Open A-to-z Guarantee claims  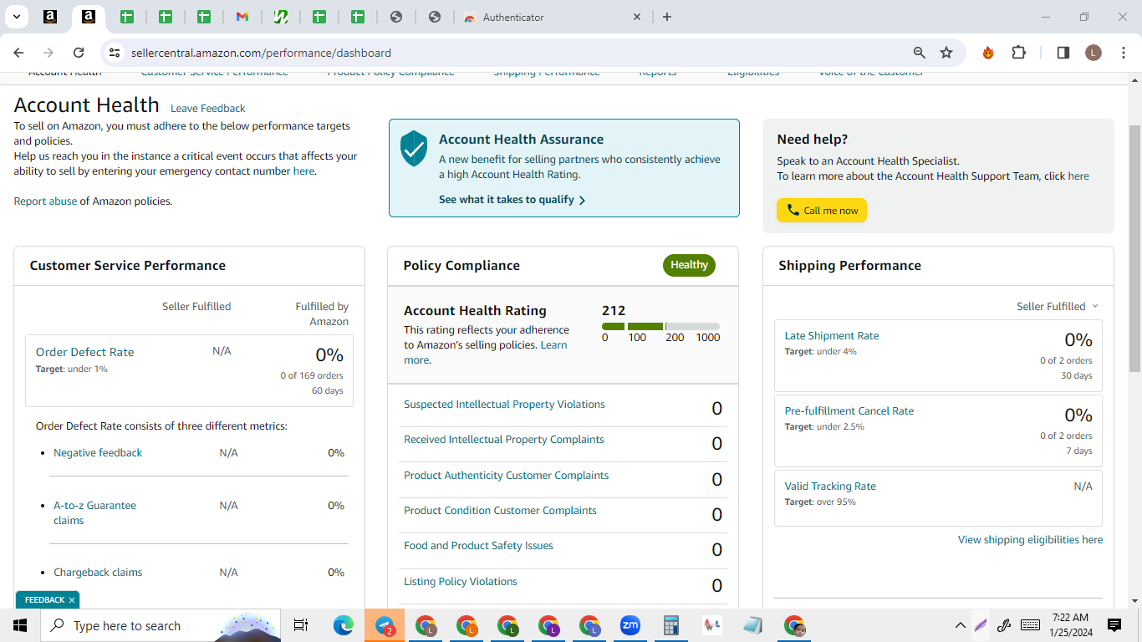coord(94,512)
